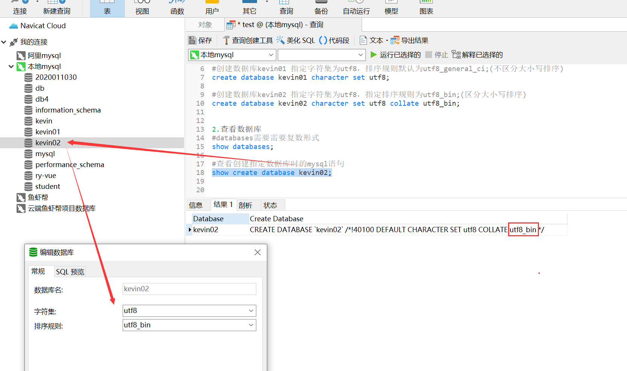The image size is (627, 371).
Task: Select the kevin01 database
Action: pyautogui.click(x=47, y=132)
